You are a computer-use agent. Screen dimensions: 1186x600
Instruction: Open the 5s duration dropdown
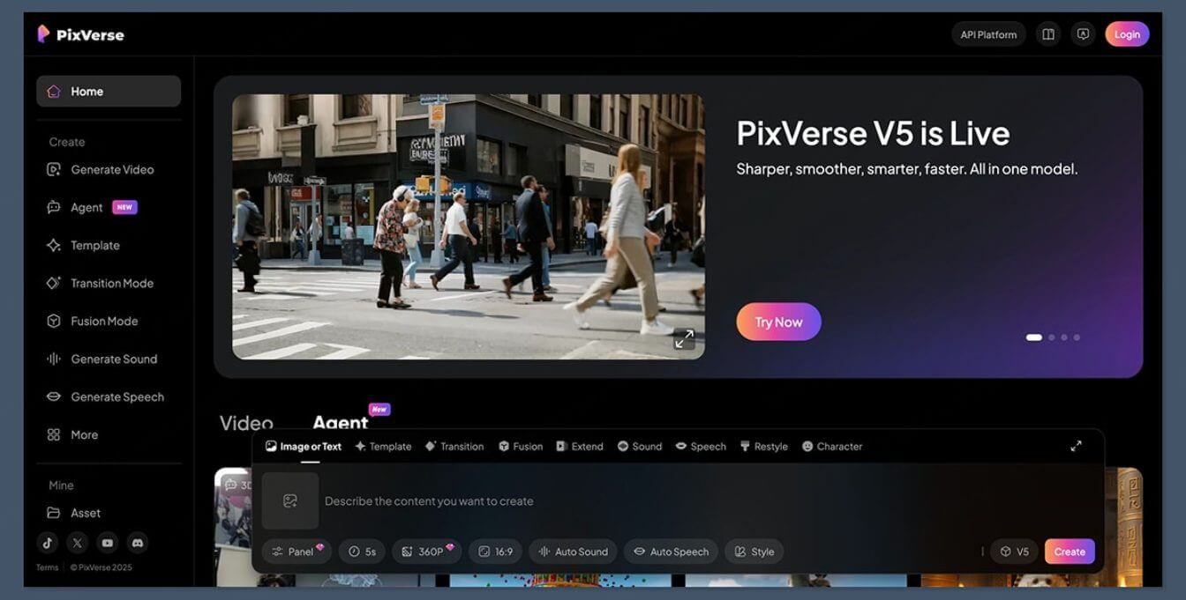point(362,552)
